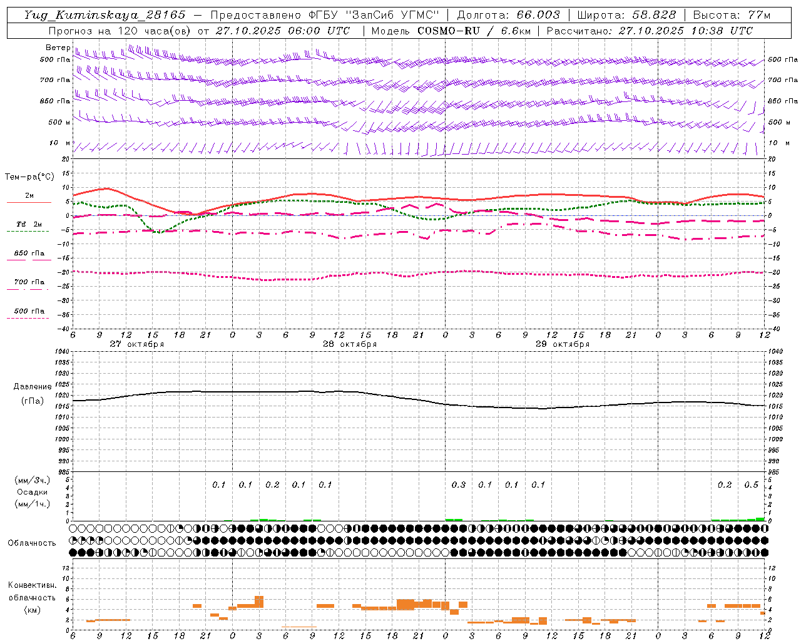Click the 28 октября date label

point(350,344)
